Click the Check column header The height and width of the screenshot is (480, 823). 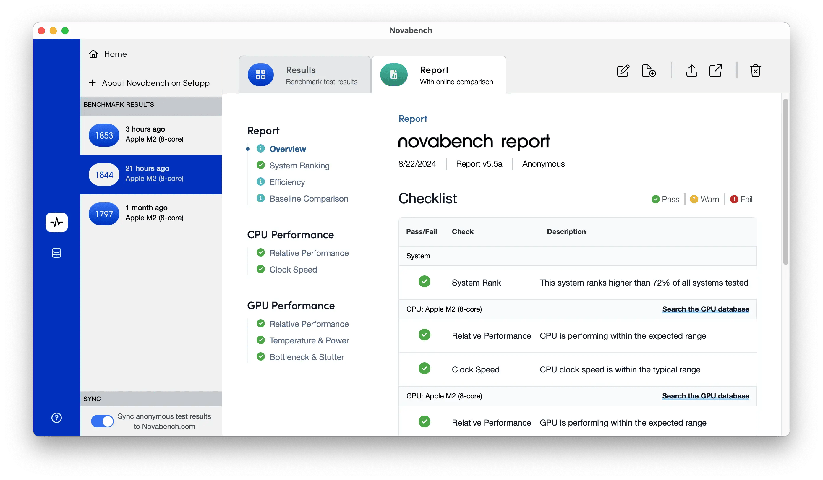(x=462, y=231)
